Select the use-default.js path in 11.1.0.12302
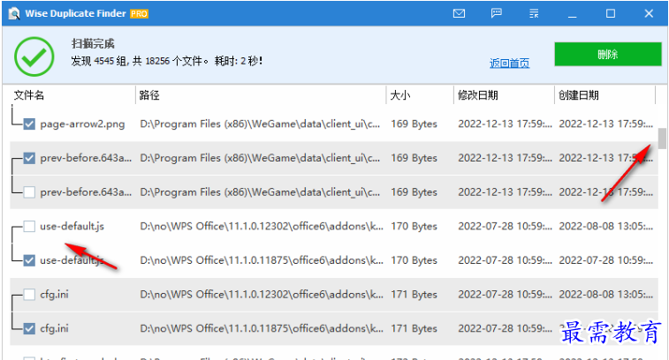This screenshot has height=360, width=669. coord(262,226)
